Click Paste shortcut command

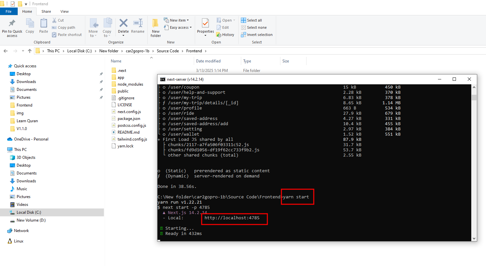coord(67,35)
